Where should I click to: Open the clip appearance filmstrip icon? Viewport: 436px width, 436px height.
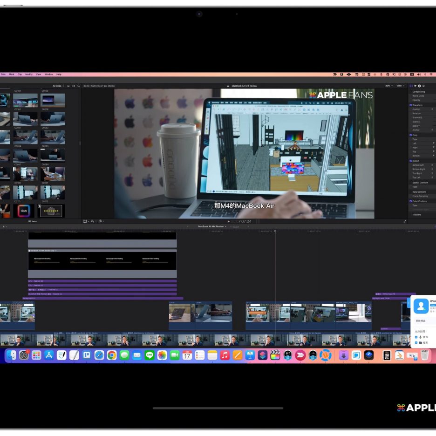[68, 86]
